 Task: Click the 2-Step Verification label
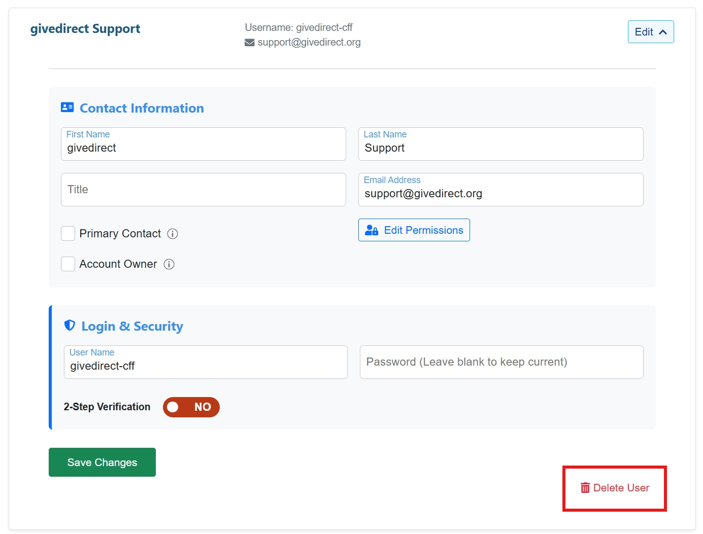click(x=107, y=407)
